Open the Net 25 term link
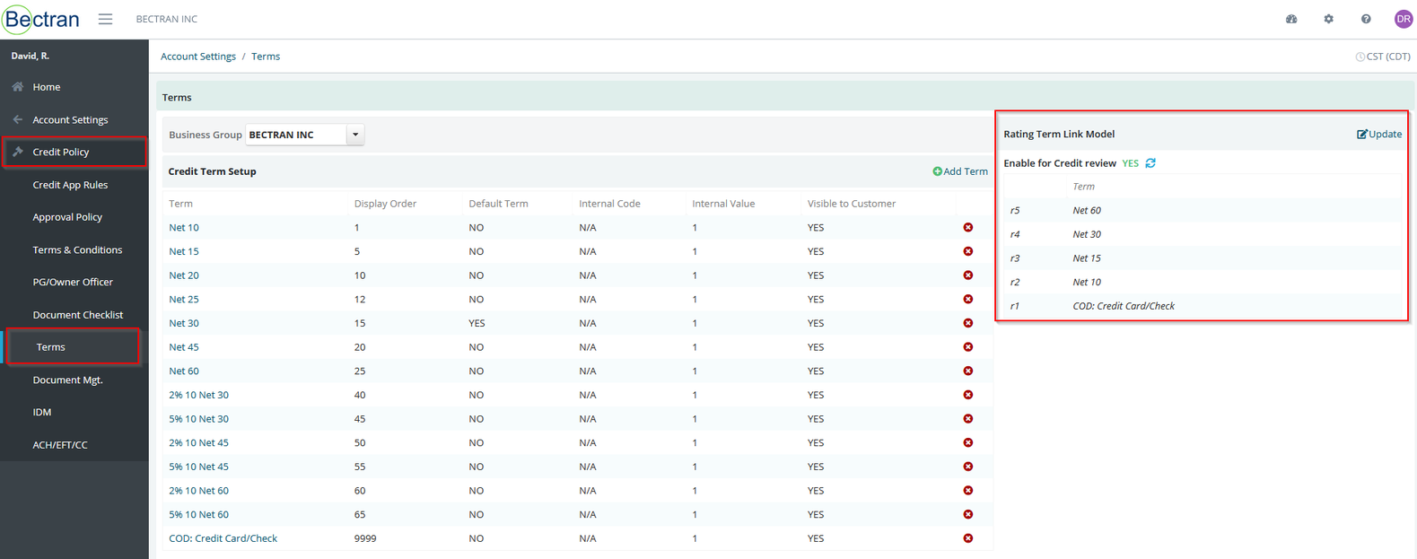The image size is (1417, 559). (184, 300)
